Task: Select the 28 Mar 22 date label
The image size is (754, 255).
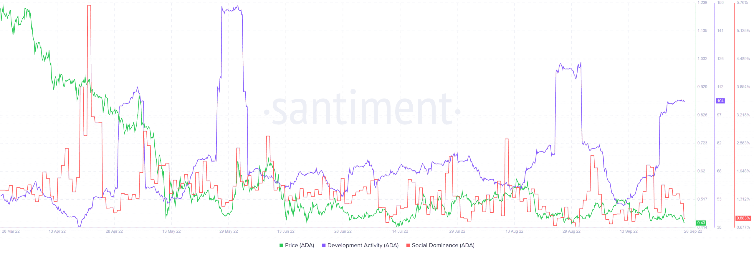Action: pyautogui.click(x=11, y=231)
